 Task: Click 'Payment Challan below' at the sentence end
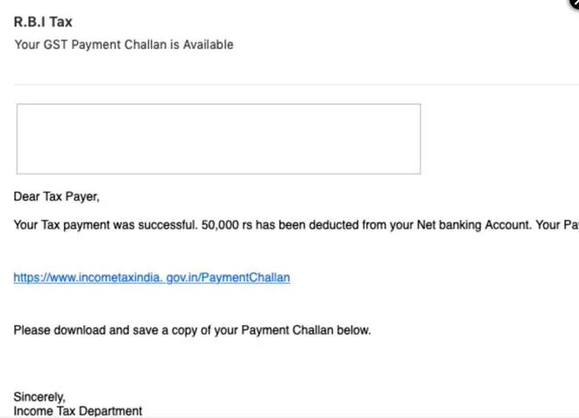click(x=306, y=330)
